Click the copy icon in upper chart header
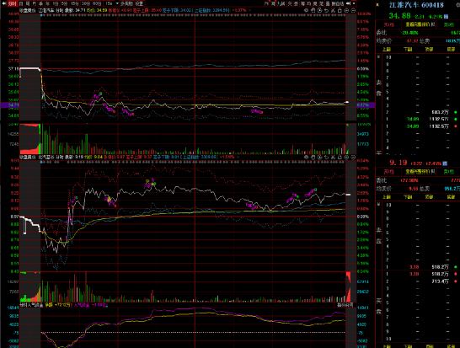Screen dimensions: 460x348 pos(313,10)
